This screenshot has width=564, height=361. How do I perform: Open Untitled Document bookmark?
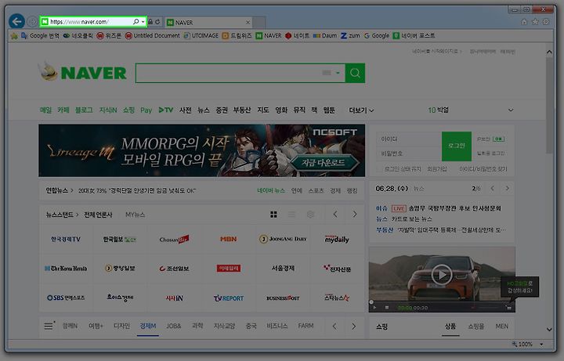coord(152,35)
